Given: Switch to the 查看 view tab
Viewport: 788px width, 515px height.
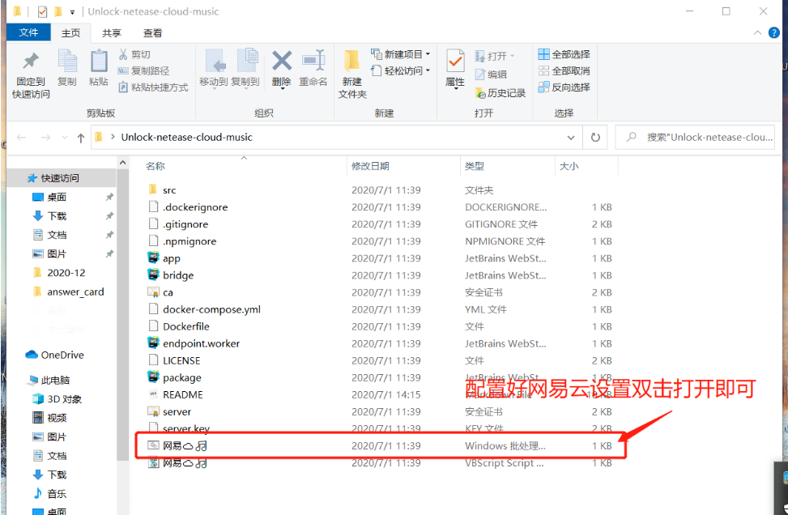Looking at the screenshot, I should tap(153, 33).
